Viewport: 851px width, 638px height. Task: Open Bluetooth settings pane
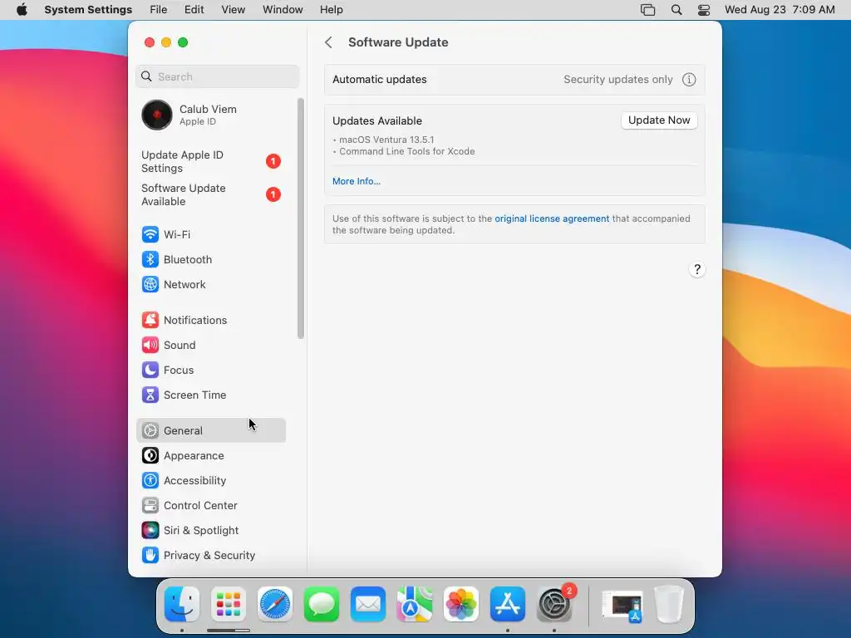point(210,259)
